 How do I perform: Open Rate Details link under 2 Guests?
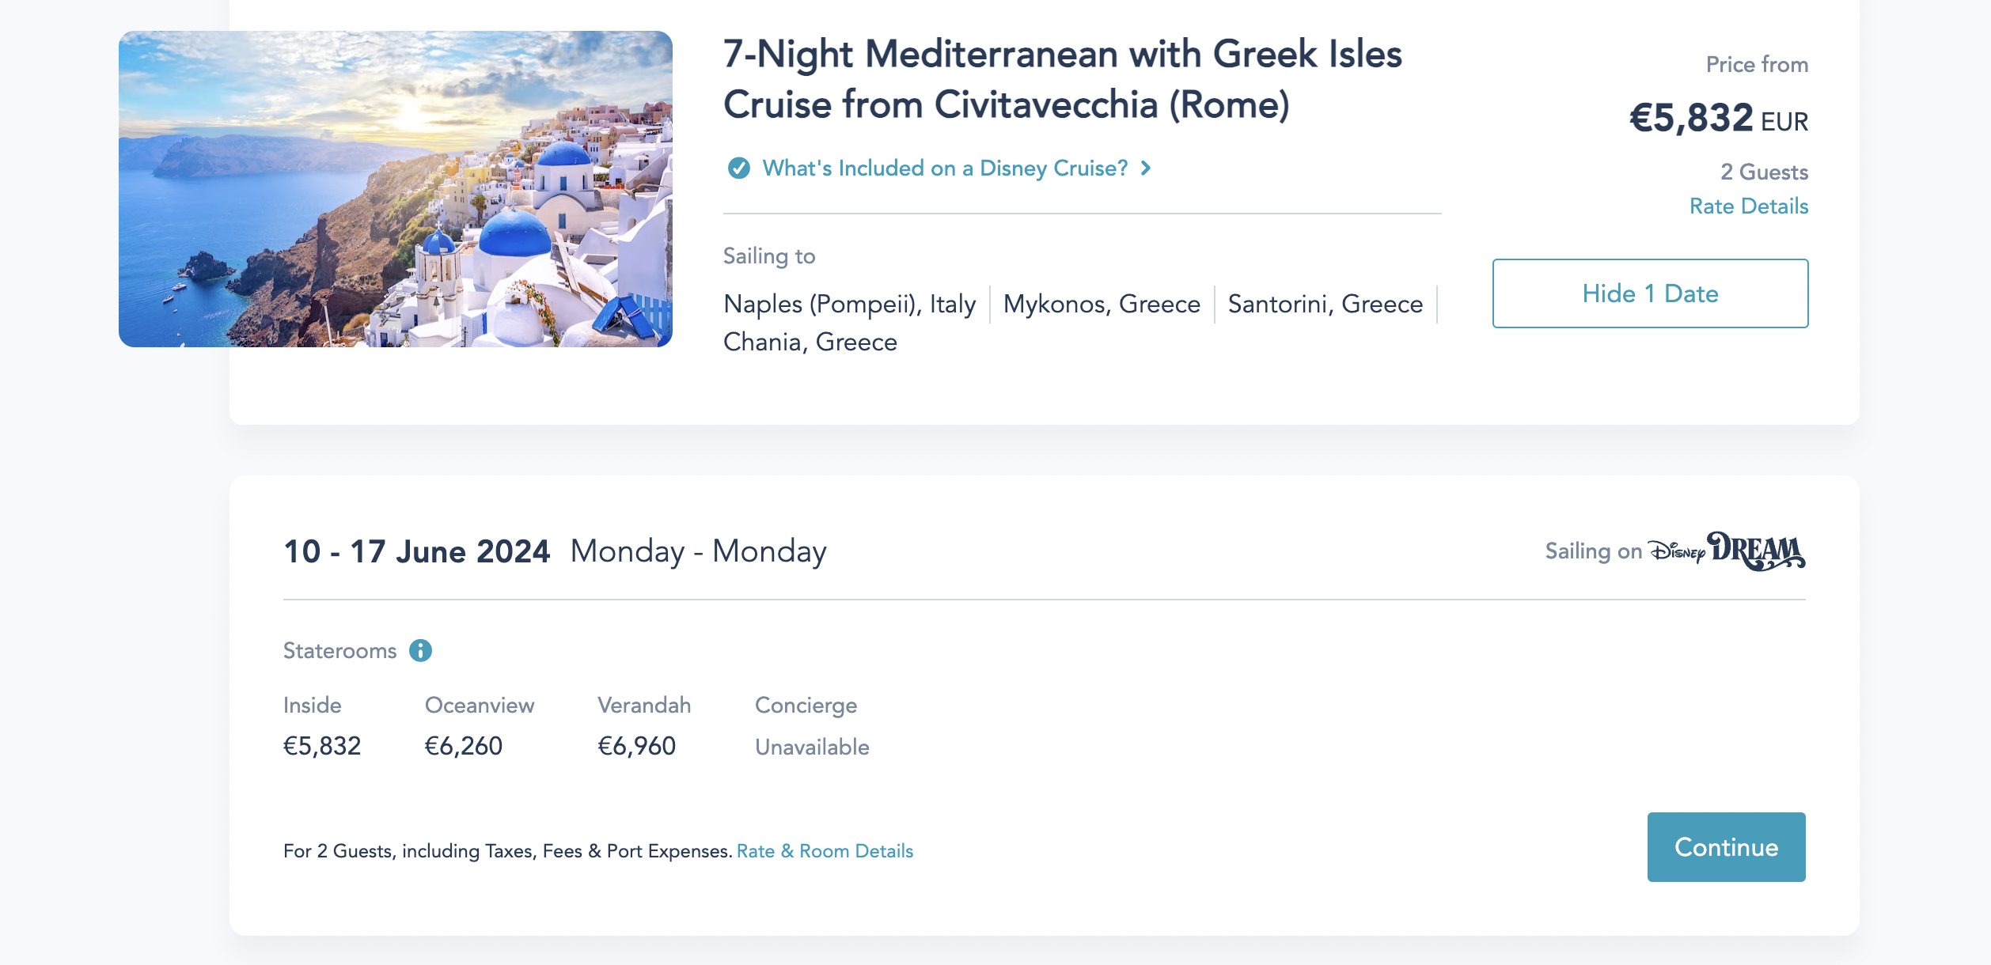pyautogui.click(x=1749, y=206)
